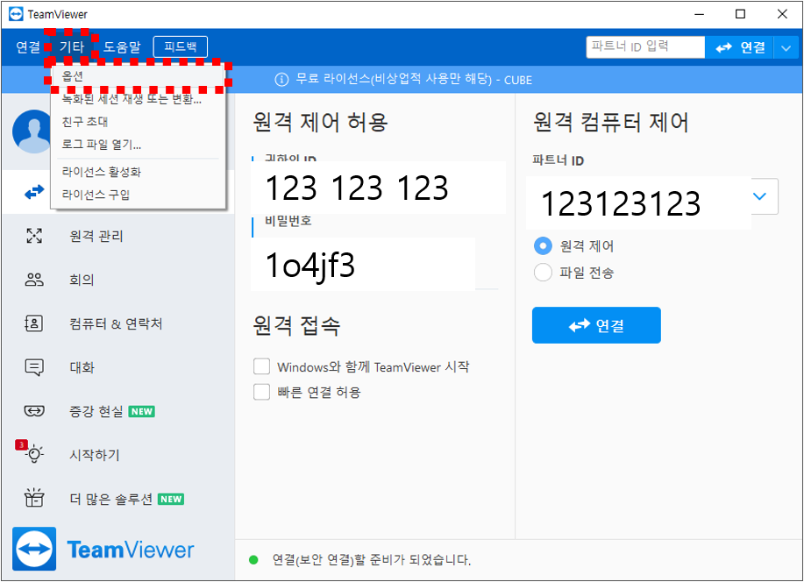Expand the header connect dropdown arrow

pos(786,47)
